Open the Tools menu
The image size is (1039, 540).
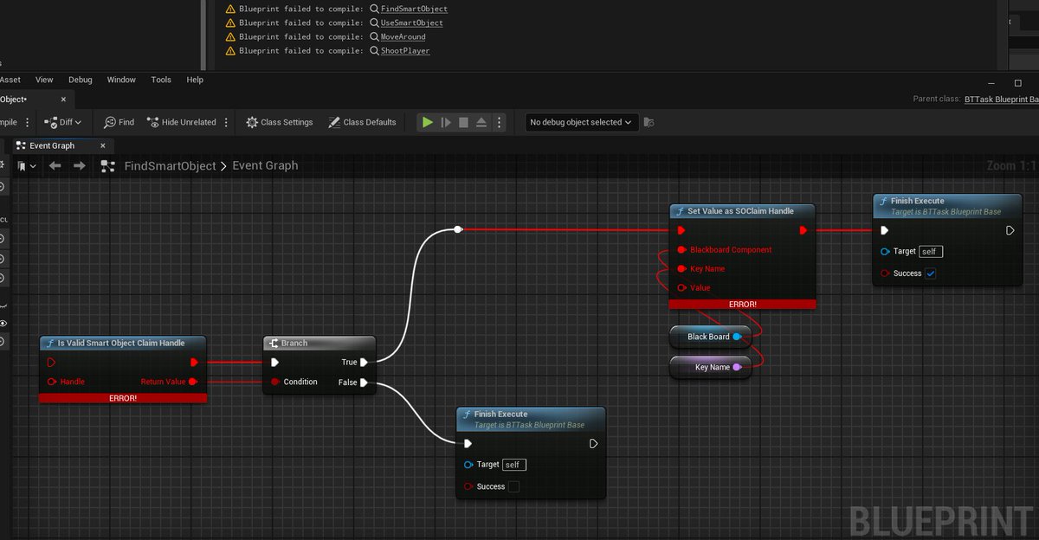[x=161, y=80]
